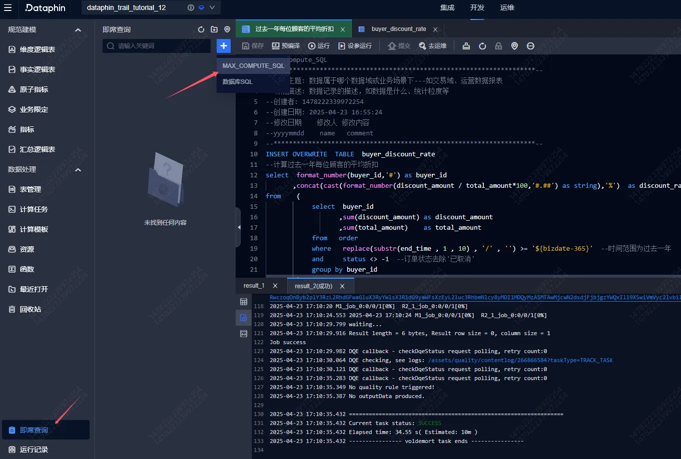Click the format code broom icon
The height and width of the screenshot is (459, 681).
tap(466, 46)
